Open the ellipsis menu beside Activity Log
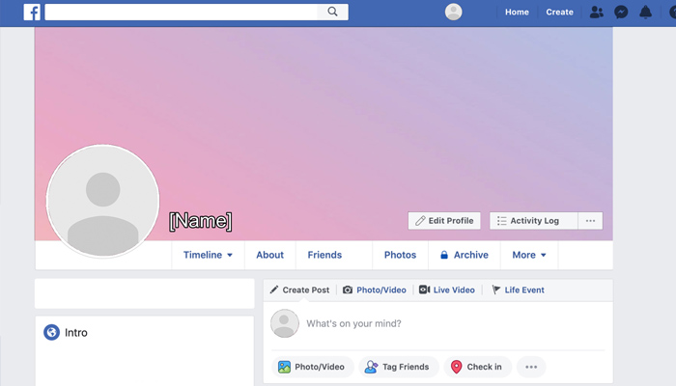676x386 pixels. coord(590,221)
